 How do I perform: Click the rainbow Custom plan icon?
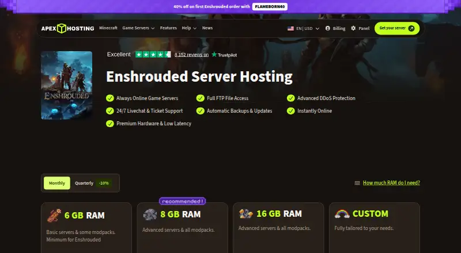click(x=342, y=214)
